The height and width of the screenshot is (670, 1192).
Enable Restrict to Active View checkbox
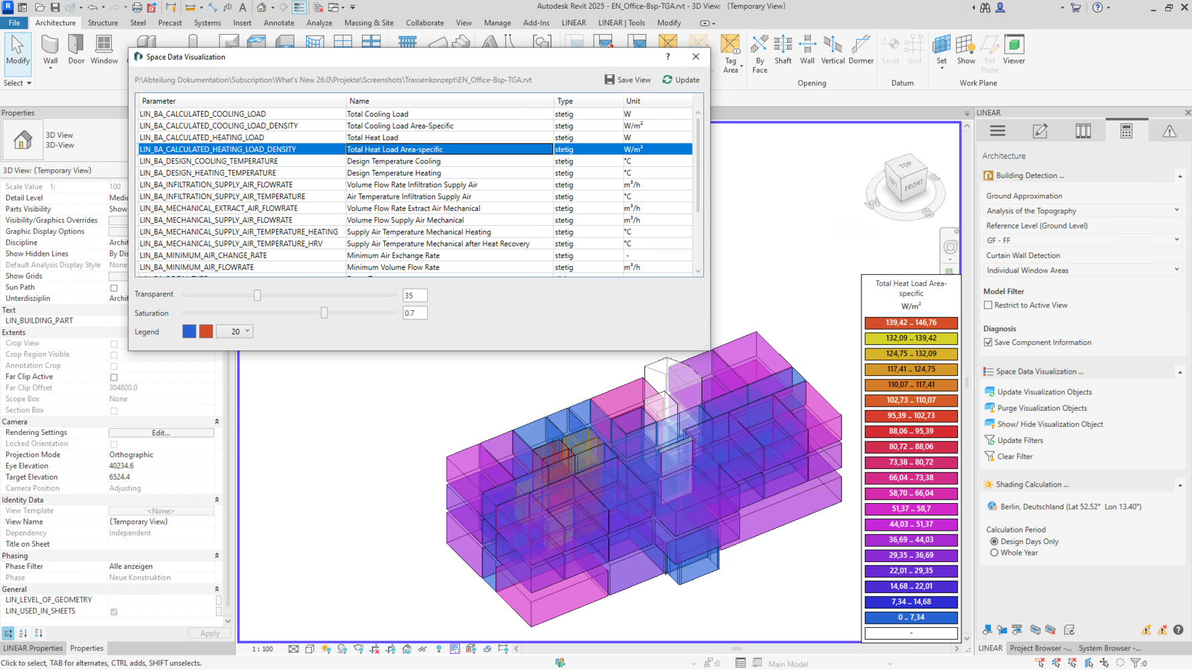tap(988, 306)
